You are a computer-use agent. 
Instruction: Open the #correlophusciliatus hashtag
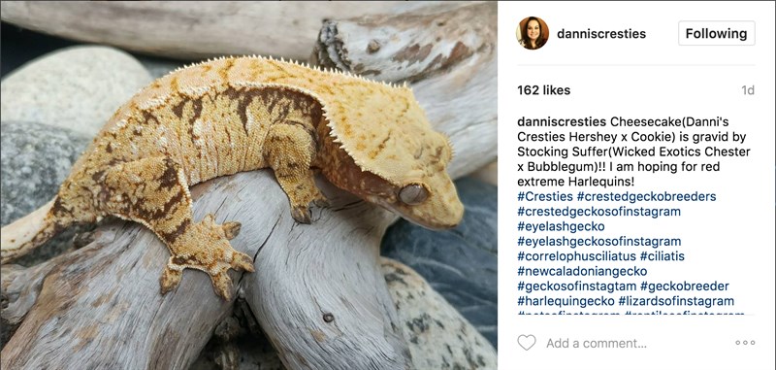(576, 256)
